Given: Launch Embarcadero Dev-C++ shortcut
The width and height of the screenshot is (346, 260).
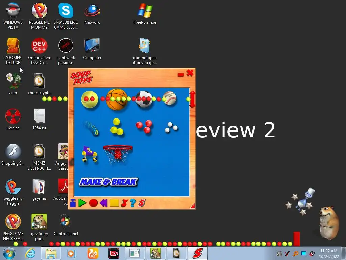Looking at the screenshot, I should 39,51.
